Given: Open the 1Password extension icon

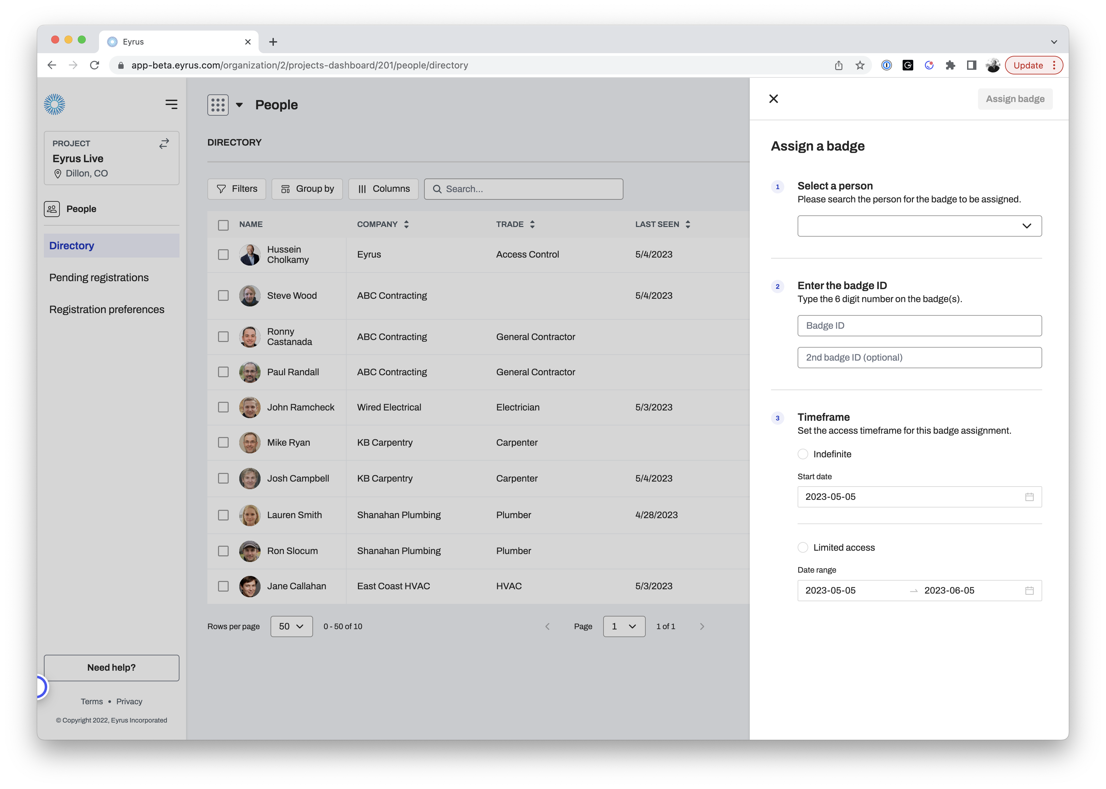Looking at the screenshot, I should (886, 65).
